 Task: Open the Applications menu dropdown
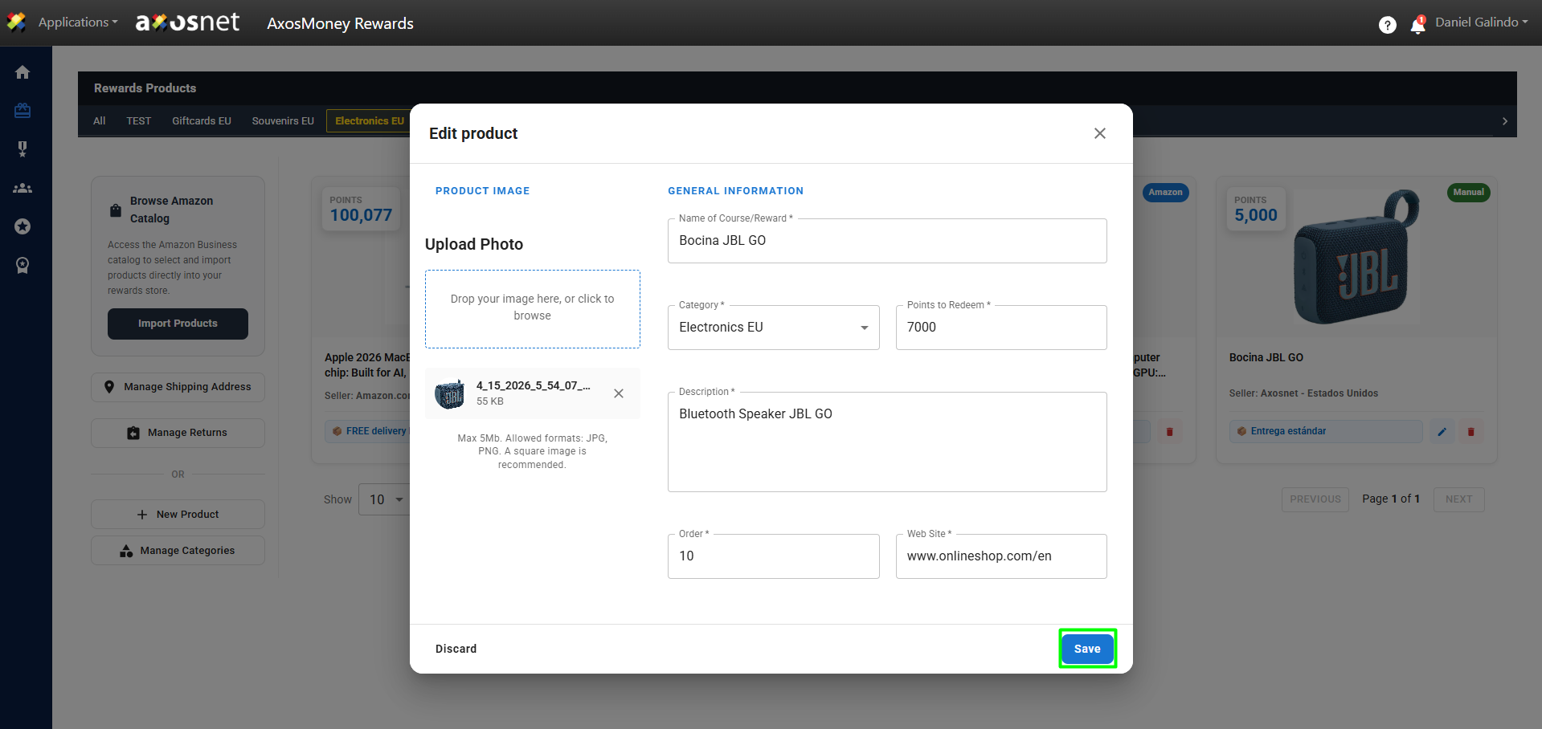[77, 22]
